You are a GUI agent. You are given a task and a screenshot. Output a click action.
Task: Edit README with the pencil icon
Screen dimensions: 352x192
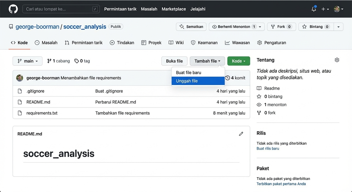[241, 134]
